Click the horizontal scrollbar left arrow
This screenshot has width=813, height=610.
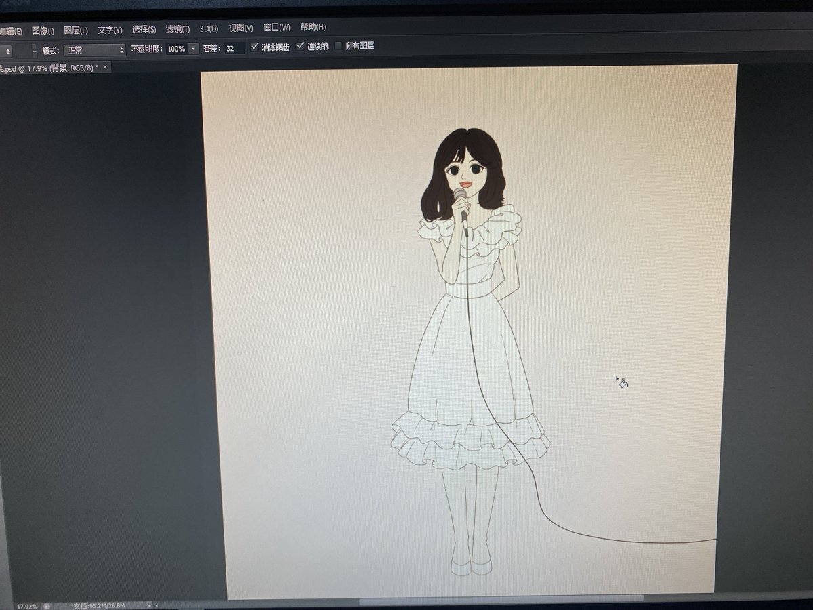coord(157,605)
